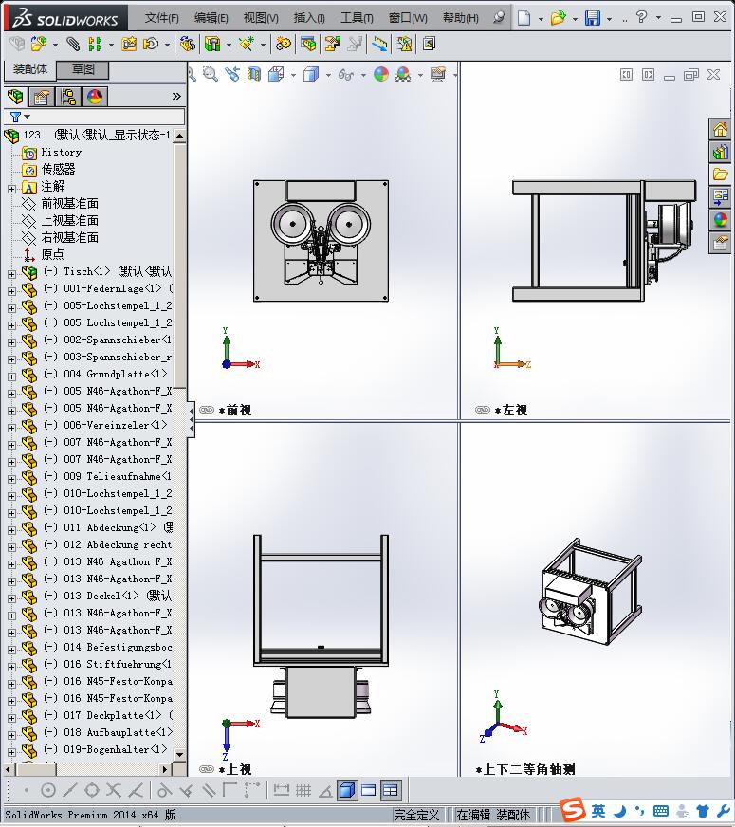This screenshot has height=827, width=735.
Task: Toggle the Section View tool
Action: (x=254, y=74)
